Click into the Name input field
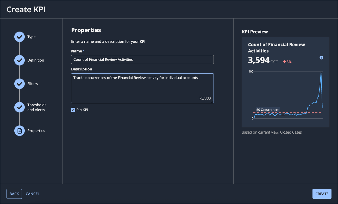 [142, 59]
